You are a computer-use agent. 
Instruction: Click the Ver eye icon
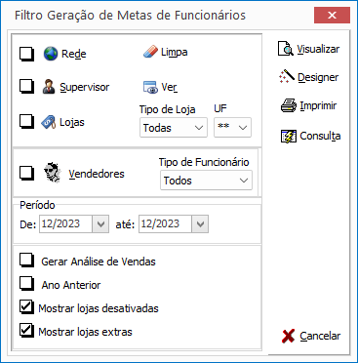pos(151,87)
